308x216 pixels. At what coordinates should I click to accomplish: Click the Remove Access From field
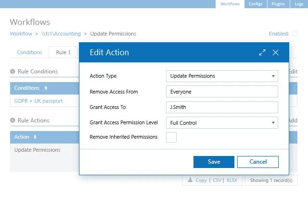(222, 92)
